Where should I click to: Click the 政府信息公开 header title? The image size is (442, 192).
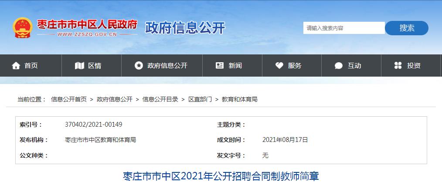185,28
